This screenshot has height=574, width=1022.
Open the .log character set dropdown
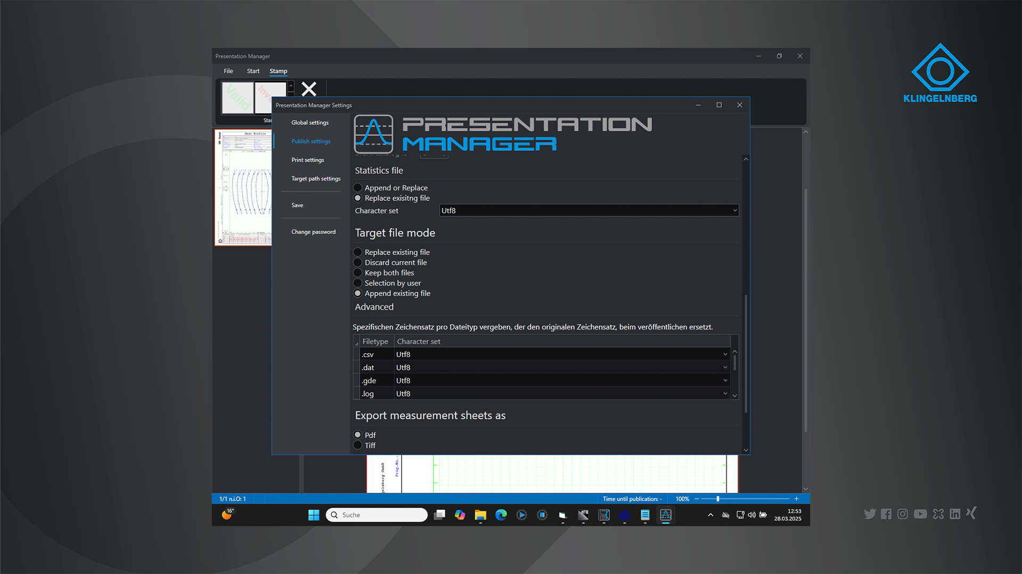tap(562, 393)
